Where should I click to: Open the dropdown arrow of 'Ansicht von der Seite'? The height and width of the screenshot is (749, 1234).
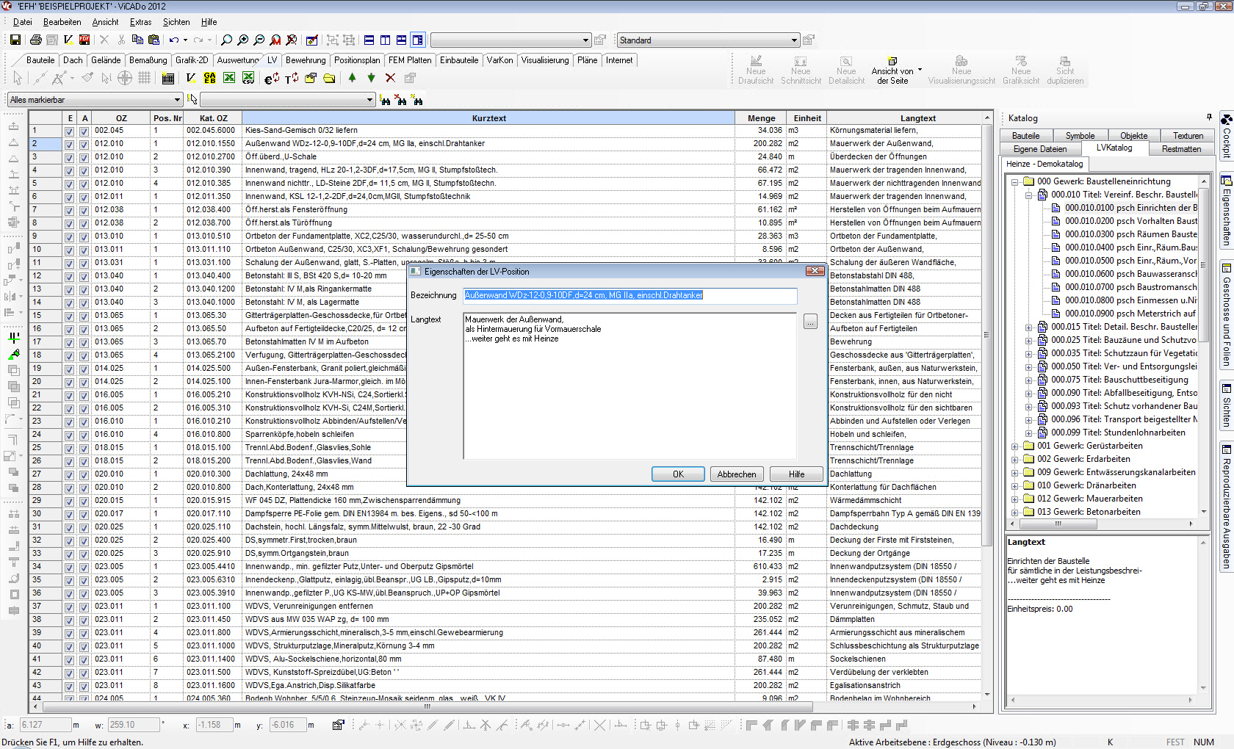pyautogui.click(x=920, y=70)
